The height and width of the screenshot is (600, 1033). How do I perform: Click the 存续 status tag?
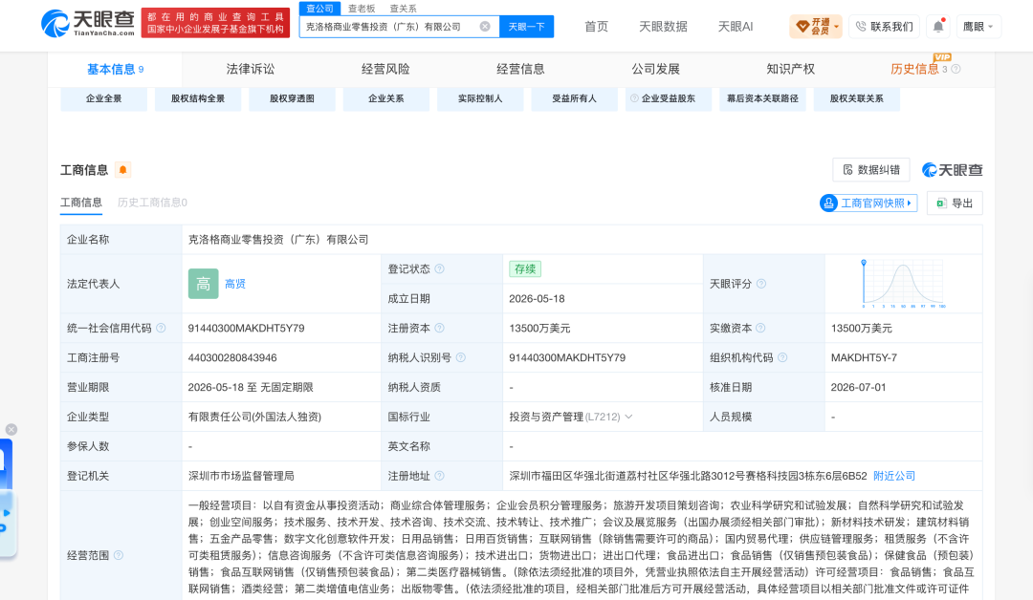click(525, 269)
